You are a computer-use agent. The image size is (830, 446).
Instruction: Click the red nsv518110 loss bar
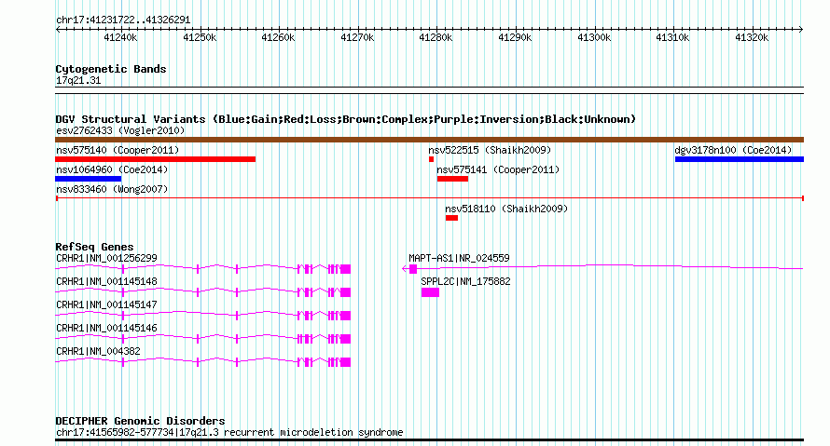pyautogui.click(x=451, y=218)
